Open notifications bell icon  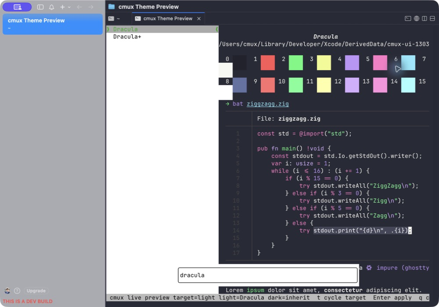click(x=51, y=7)
